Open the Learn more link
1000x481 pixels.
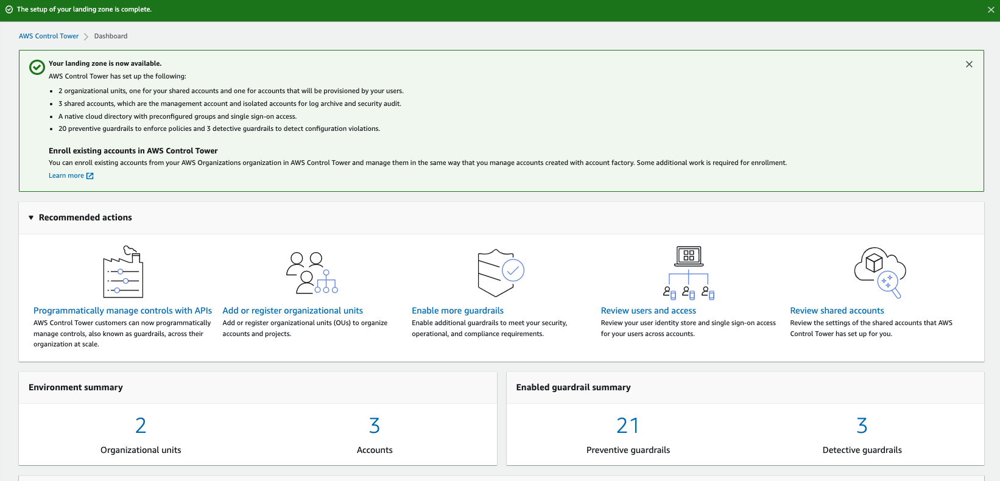click(66, 175)
